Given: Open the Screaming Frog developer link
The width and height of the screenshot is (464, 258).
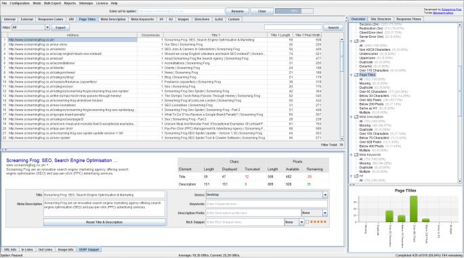Looking at the screenshot, I should pos(451,9).
